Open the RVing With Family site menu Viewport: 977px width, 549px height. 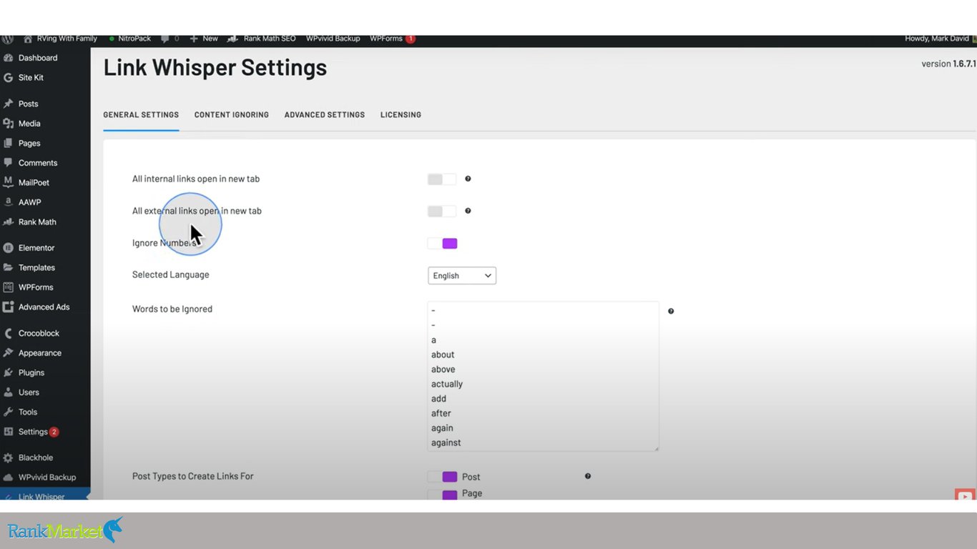click(61, 39)
